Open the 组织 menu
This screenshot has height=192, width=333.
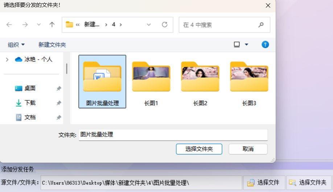coord(16,45)
